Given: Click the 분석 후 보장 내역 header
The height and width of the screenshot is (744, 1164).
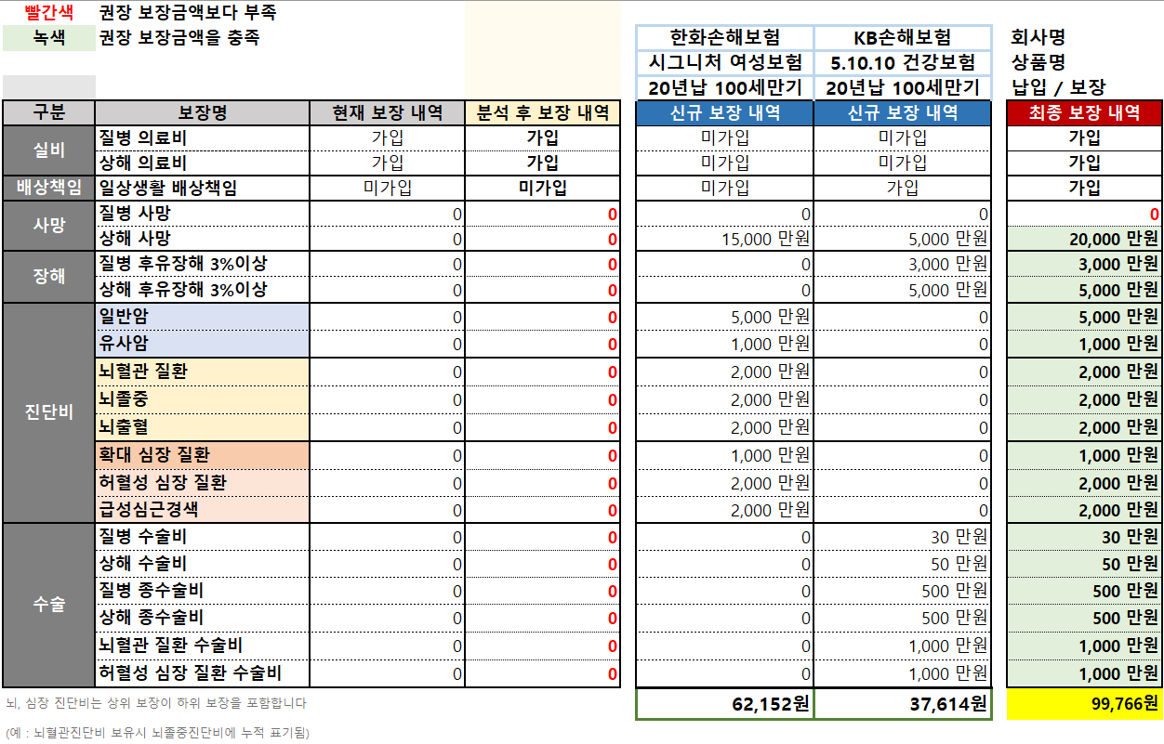Looking at the screenshot, I should (x=543, y=112).
